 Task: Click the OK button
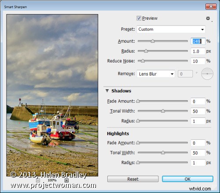(x=187, y=179)
